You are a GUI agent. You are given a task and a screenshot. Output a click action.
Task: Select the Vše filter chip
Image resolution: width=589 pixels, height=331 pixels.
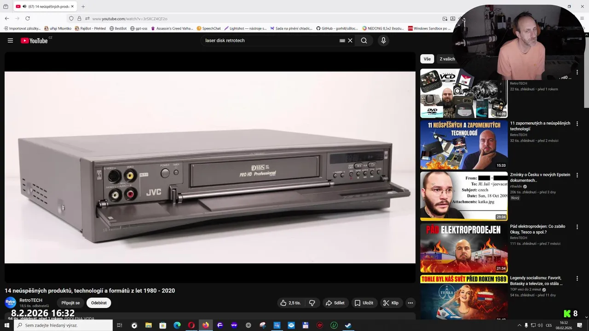427,59
